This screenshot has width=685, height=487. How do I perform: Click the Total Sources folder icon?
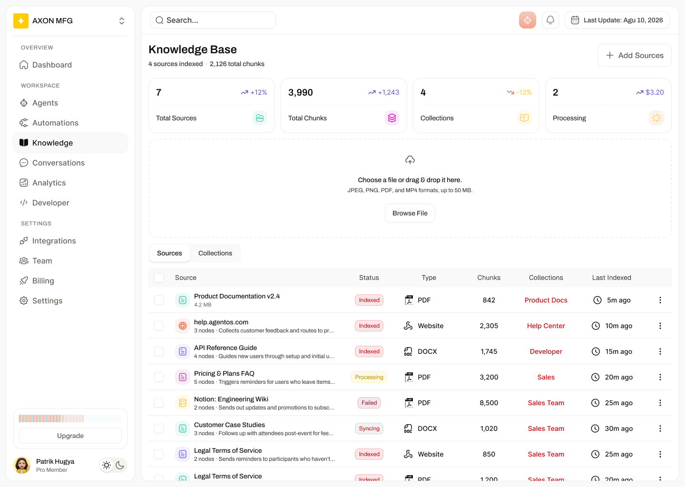[260, 118]
